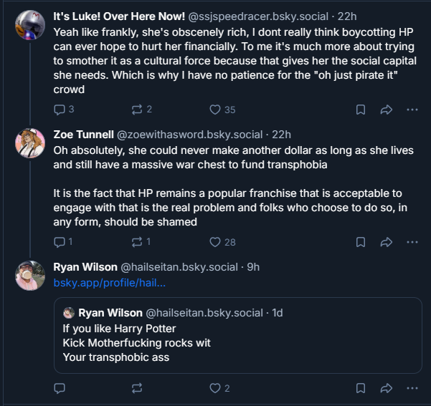The image size is (431, 406).
Task: Share Zoe Tunnell's post
Action: coord(387,242)
